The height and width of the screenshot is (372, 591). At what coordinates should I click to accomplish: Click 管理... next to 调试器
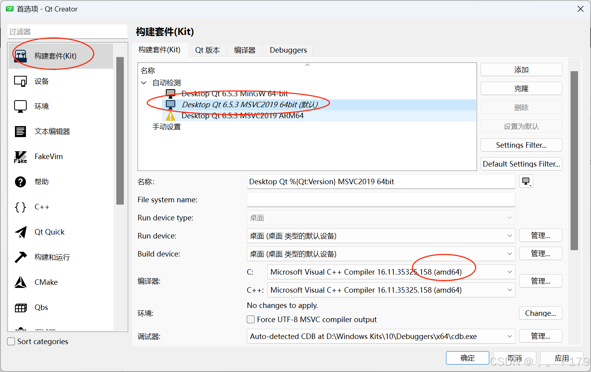pos(540,336)
